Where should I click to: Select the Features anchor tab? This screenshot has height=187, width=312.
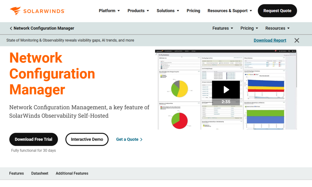tap(16, 173)
